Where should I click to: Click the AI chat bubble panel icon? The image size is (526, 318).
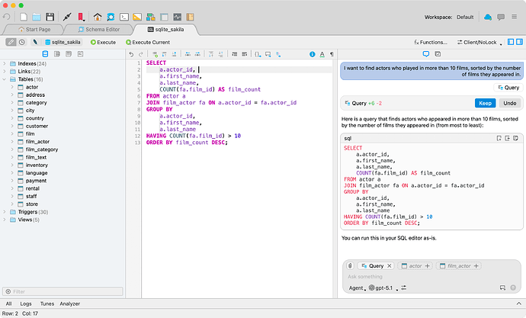pyautogui.click(x=426, y=53)
